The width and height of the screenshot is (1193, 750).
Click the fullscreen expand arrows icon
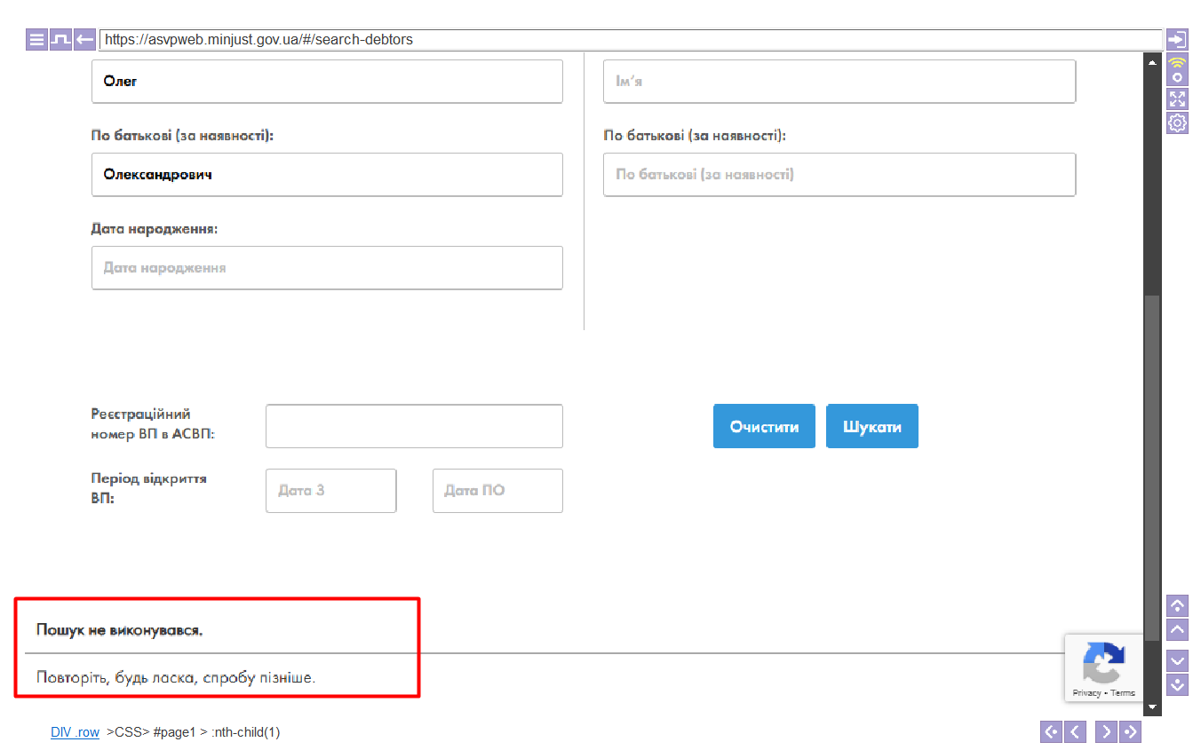(1177, 99)
